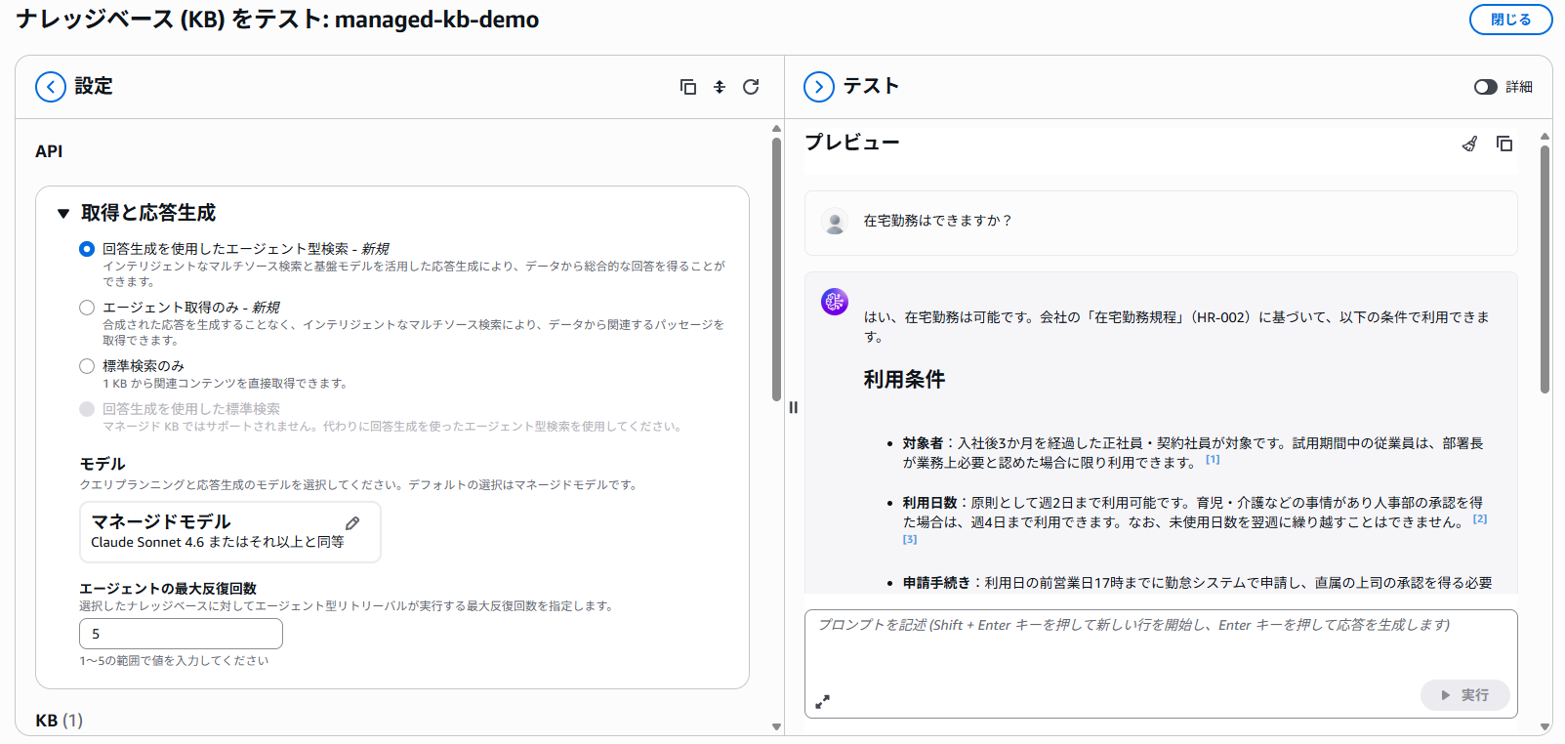1565x744 pixels.
Task: Toggle the 詳細 switch
Action: pyautogui.click(x=1486, y=87)
